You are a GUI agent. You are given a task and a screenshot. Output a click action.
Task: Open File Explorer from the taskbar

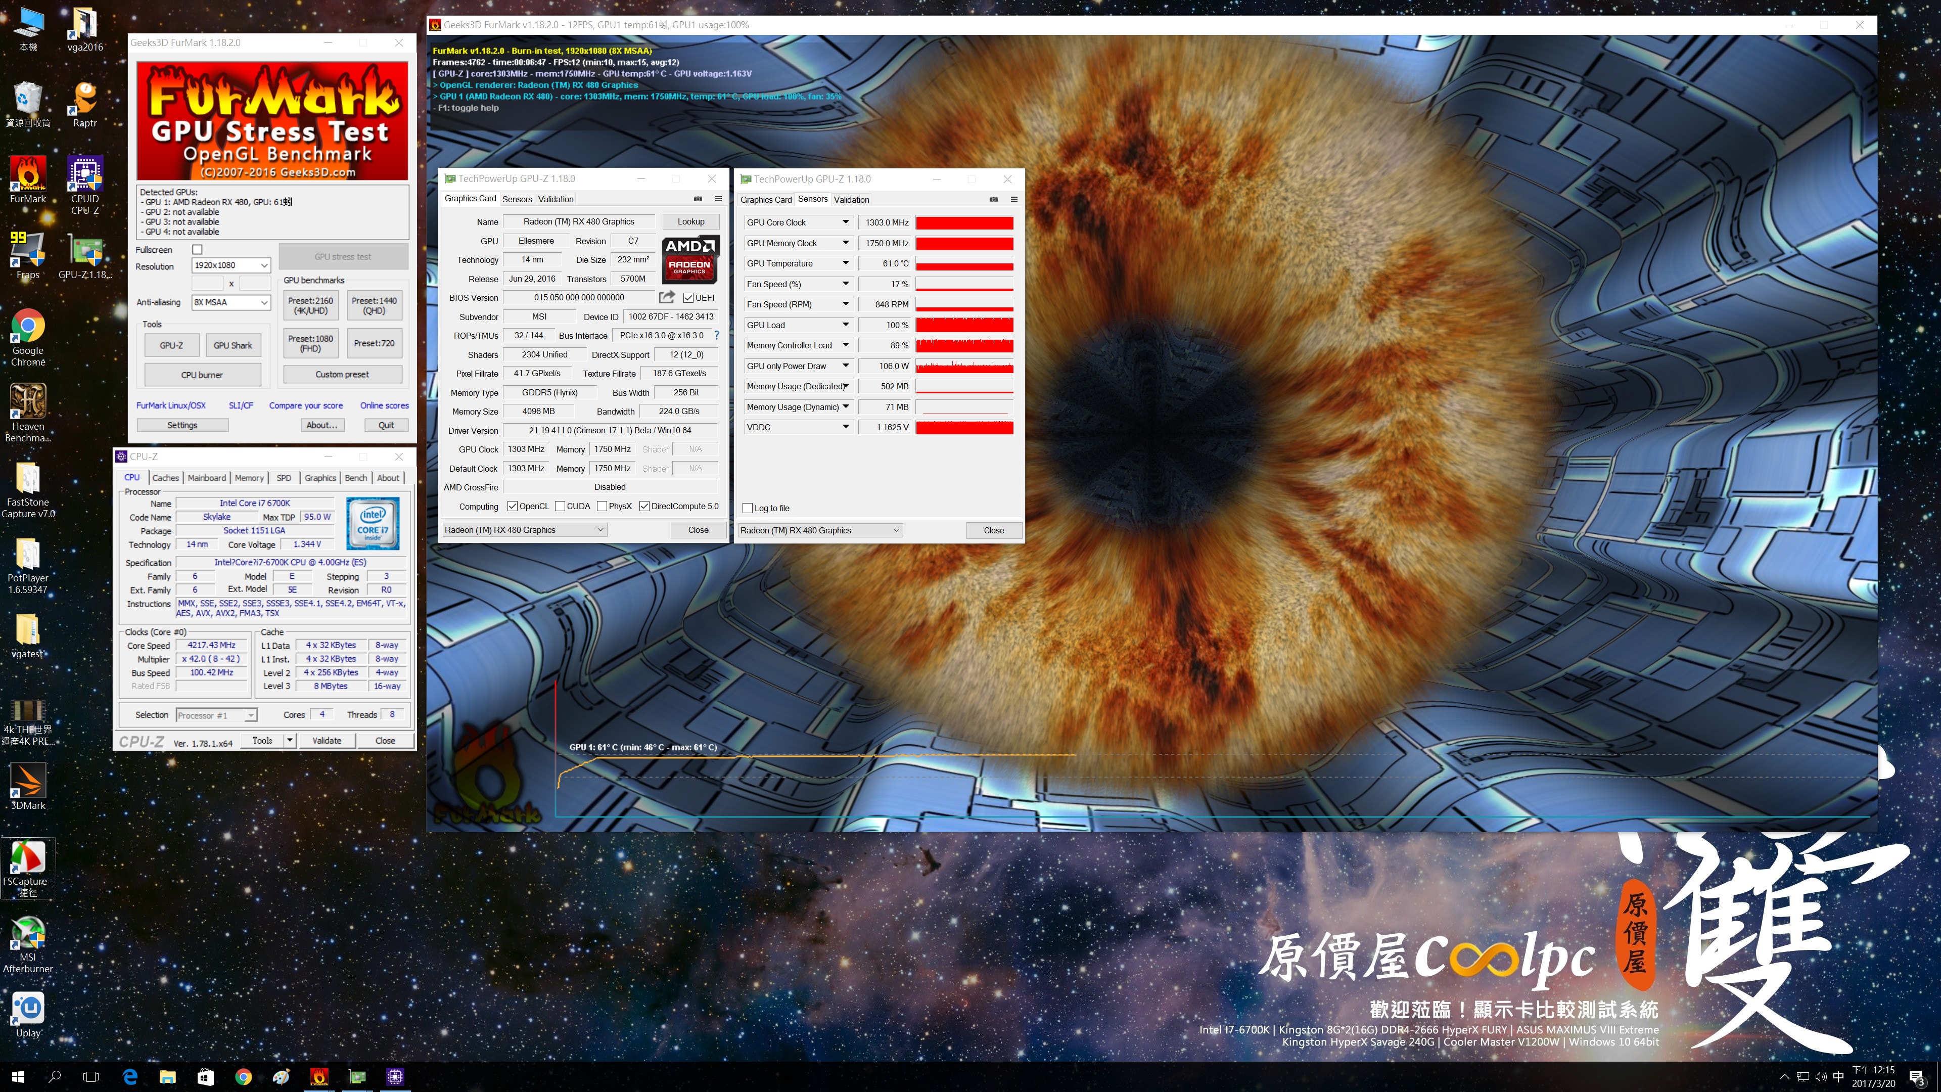point(167,1077)
